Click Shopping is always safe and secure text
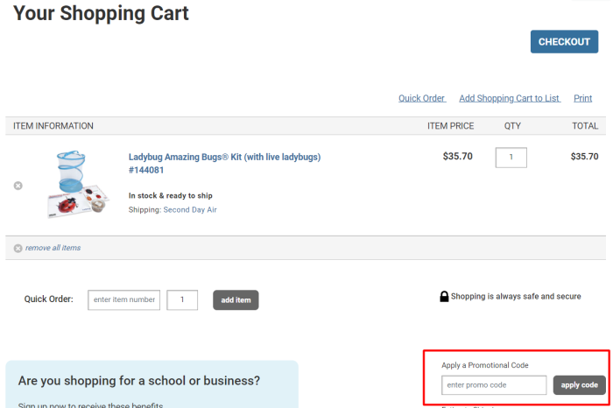The width and height of the screenshot is (613, 408). [x=516, y=296]
